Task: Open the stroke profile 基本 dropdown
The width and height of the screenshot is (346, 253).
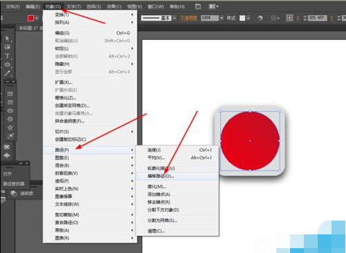Action: click(x=175, y=18)
